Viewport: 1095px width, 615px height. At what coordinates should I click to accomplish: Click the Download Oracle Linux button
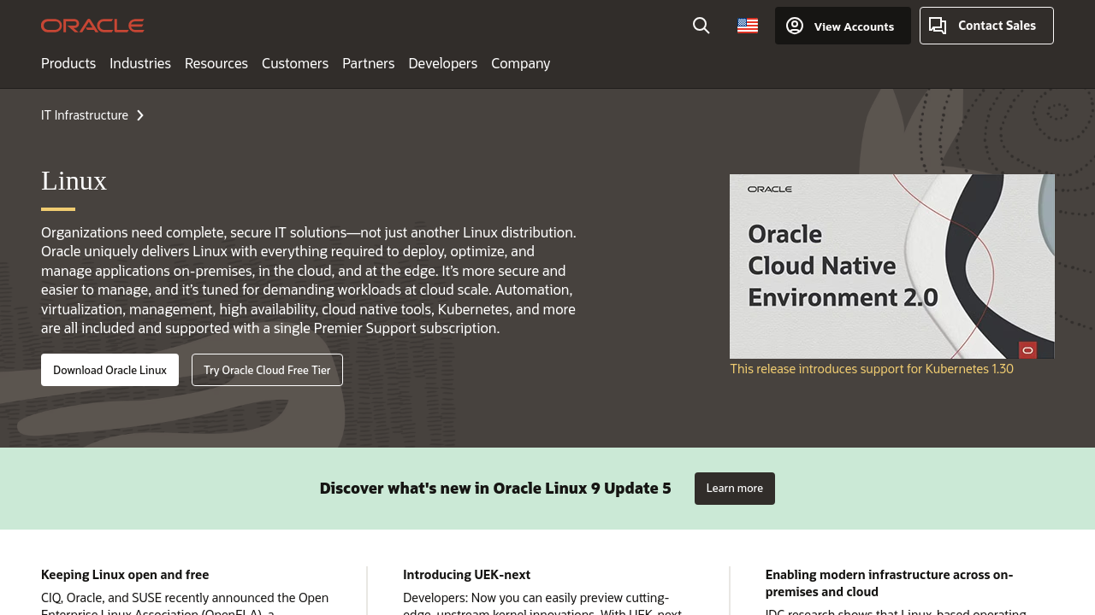click(x=109, y=370)
